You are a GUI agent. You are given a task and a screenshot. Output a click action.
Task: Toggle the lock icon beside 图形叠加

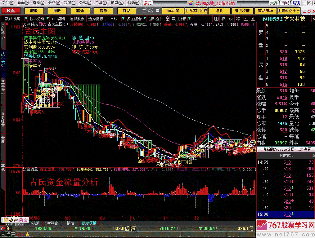pyautogui.click(x=167, y=19)
